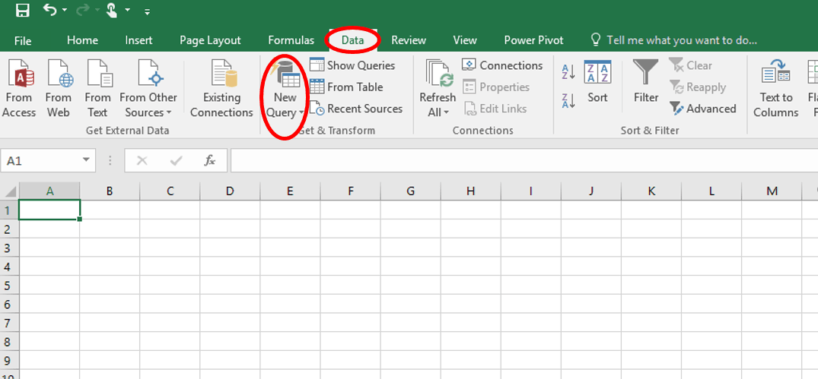Click Show Queries

[x=352, y=65]
